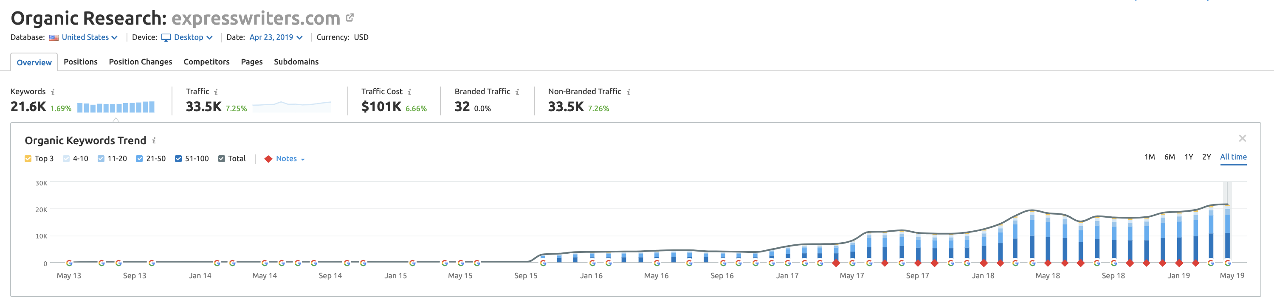Viewport: 1274px width, 308px height.
Task: Toggle the Top 3 checkbox
Action: [28, 159]
